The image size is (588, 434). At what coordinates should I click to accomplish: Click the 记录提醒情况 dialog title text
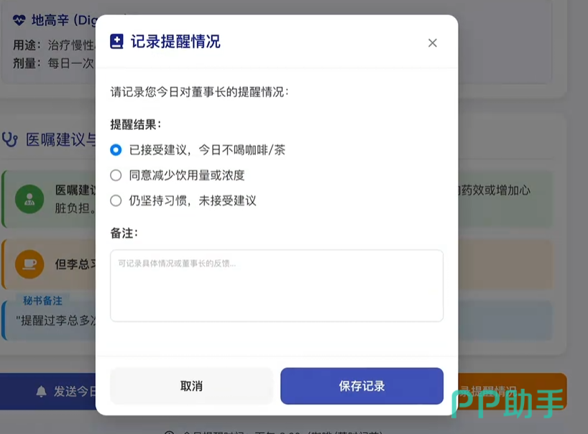coord(175,42)
